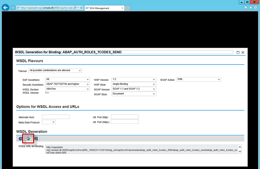Click the browser URL address field
Image resolution: width=260 pixels, height=169 pixels.
pyautogui.click(x=47, y=8)
